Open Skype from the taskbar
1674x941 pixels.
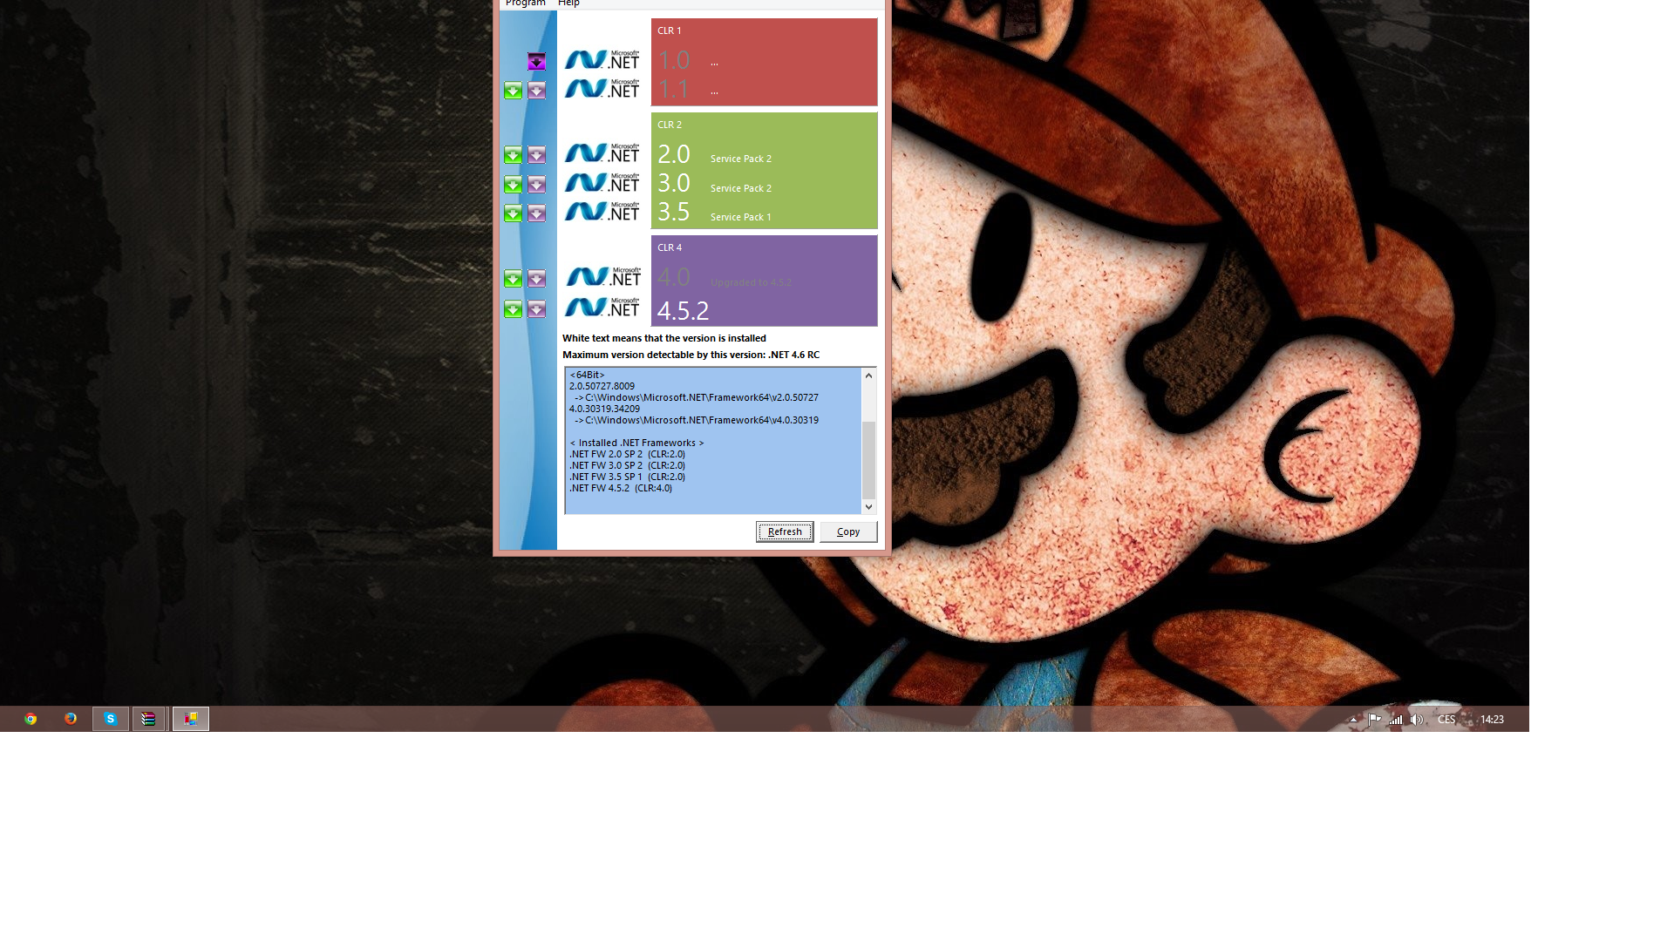pos(111,719)
